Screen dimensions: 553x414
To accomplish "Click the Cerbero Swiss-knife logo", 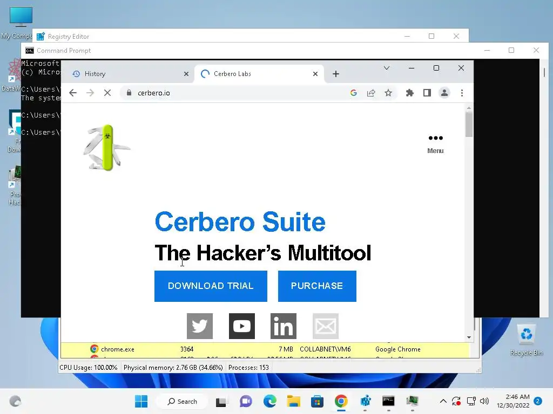I will pyautogui.click(x=107, y=148).
